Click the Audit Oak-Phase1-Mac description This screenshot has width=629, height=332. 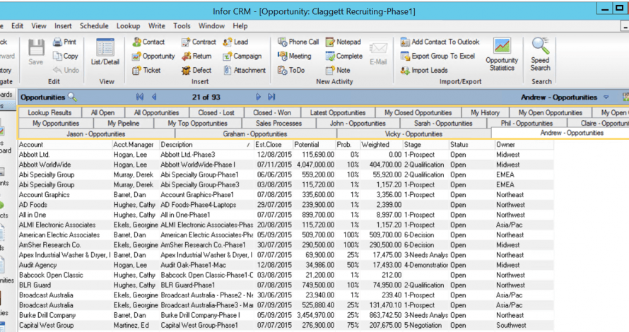point(194,265)
